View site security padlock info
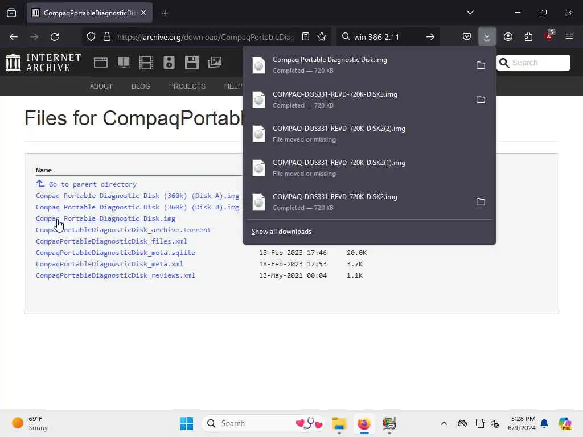This screenshot has height=437, width=583. (x=107, y=37)
